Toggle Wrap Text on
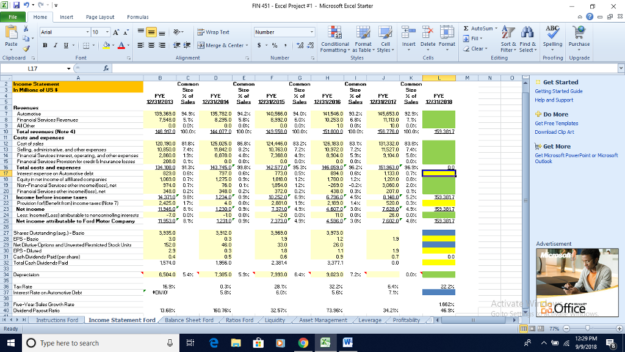This screenshot has height=352, width=625. (215, 32)
